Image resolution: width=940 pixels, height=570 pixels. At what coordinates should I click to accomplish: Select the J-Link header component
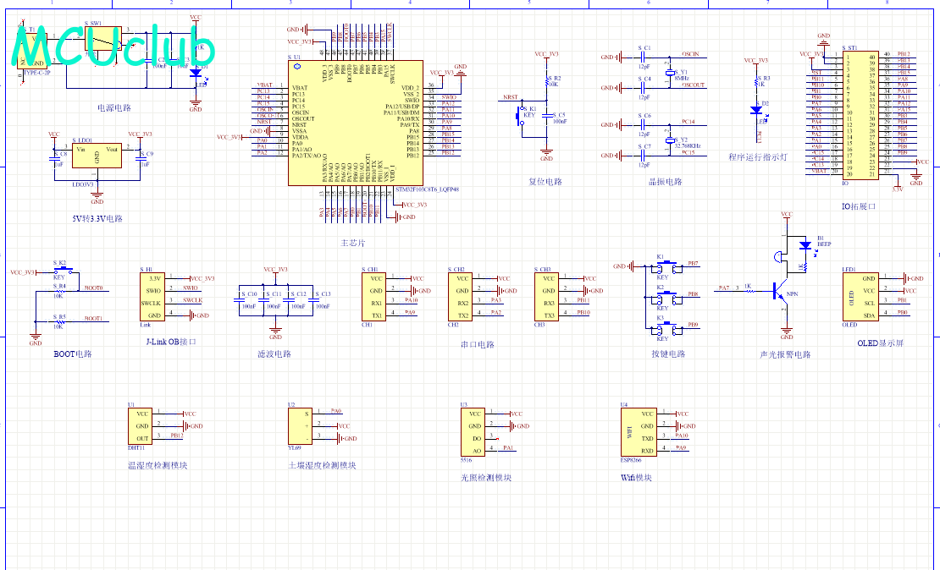(x=153, y=297)
